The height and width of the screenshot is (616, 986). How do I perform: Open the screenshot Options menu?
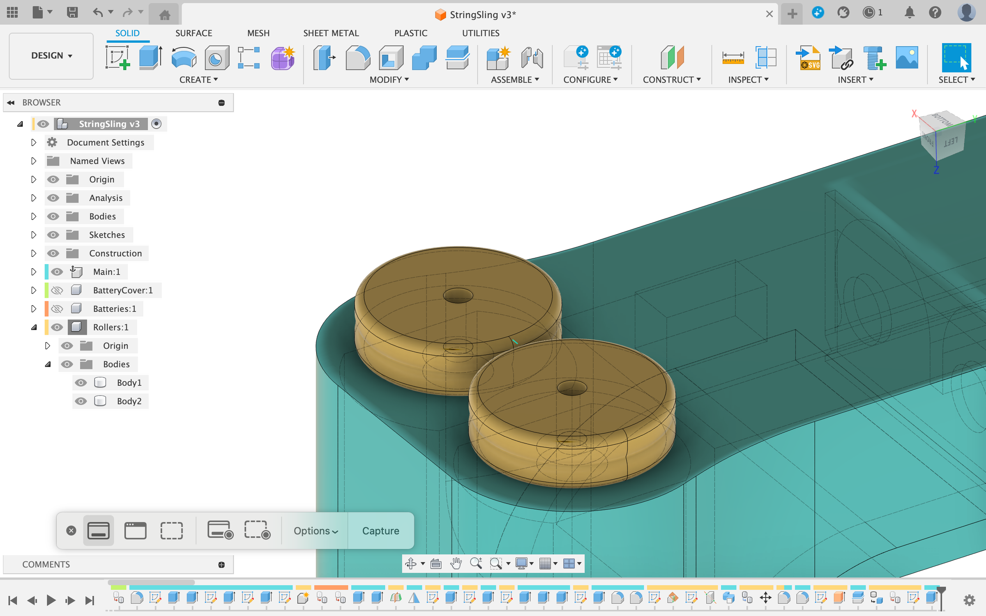(x=315, y=531)
